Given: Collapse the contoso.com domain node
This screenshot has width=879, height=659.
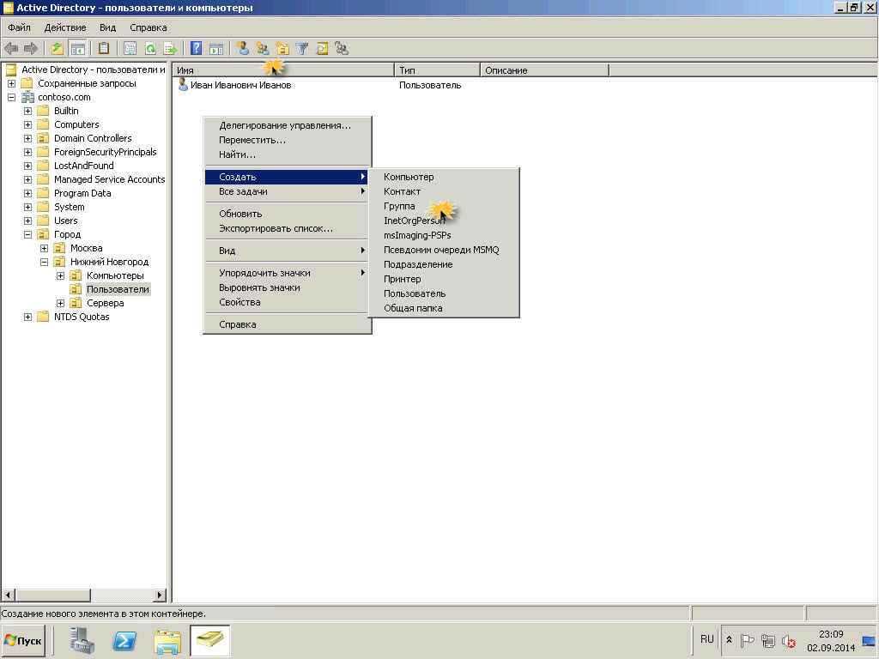Looking at the screenshot, I should (11, 97).
